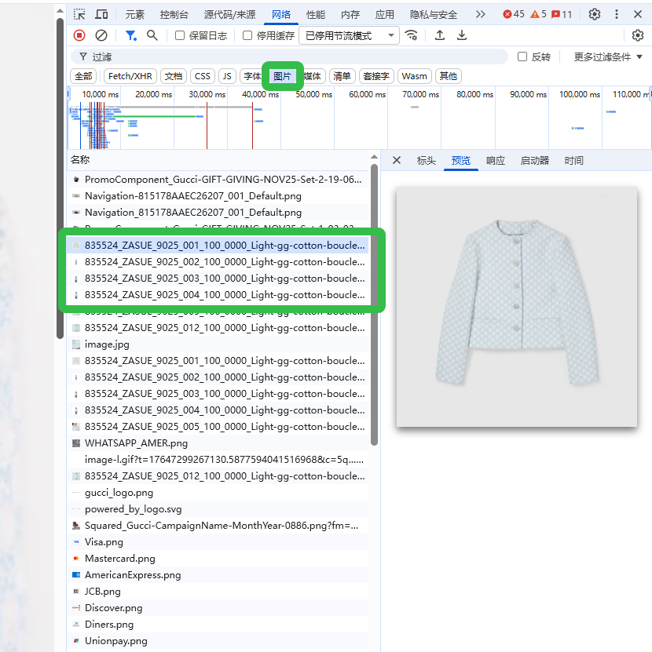Stop recording network log
The width and height of the screenshot is (652, 652).
79,35
